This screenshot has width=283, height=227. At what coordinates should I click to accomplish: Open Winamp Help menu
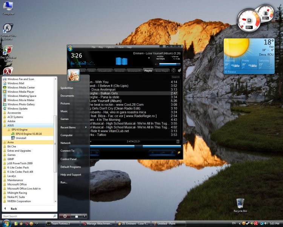coord(129,47)
